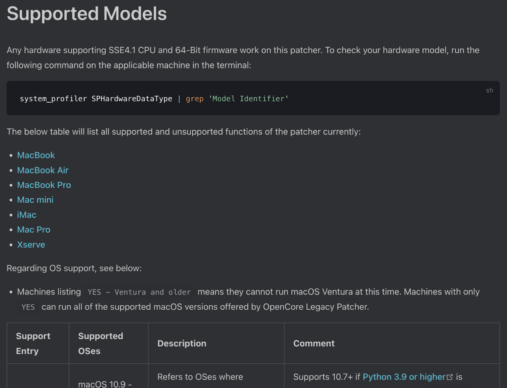Image resolution: width=507 pixels, height=388 pixels.
Task: Click 'Regarding OS support, see below:' text
Action: [x=74, y=268]
